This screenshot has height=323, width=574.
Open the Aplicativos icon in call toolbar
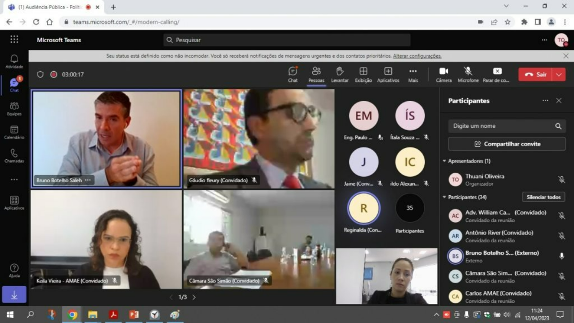(x=388, y=74)
